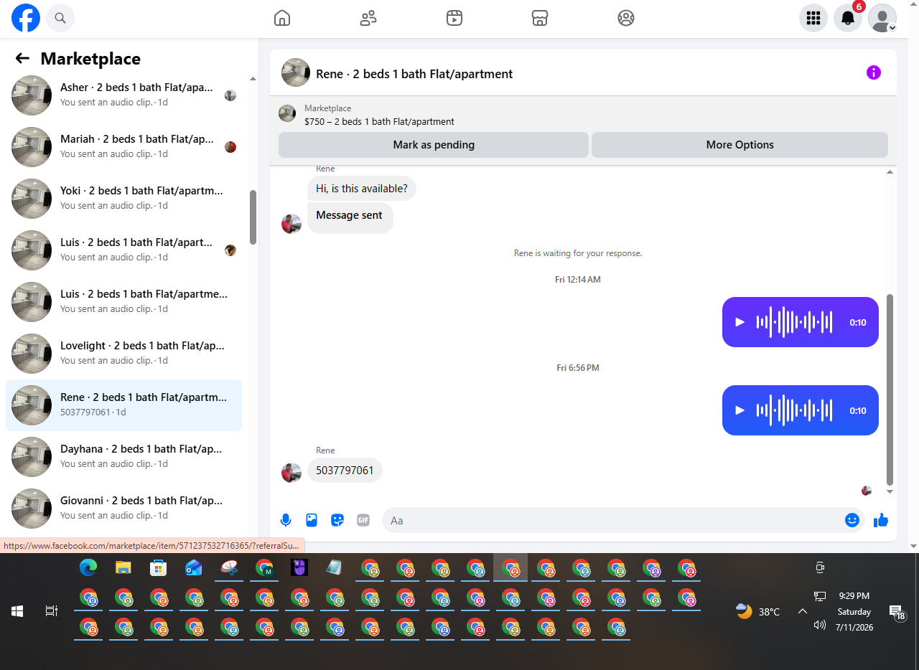Open Snipping Tool from the taskbar
This screenshot has width=919, height=670.
coord(229,567)
